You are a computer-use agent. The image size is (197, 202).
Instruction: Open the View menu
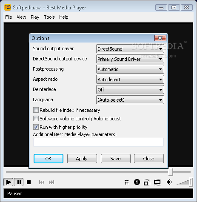click(x=21, y=17)
